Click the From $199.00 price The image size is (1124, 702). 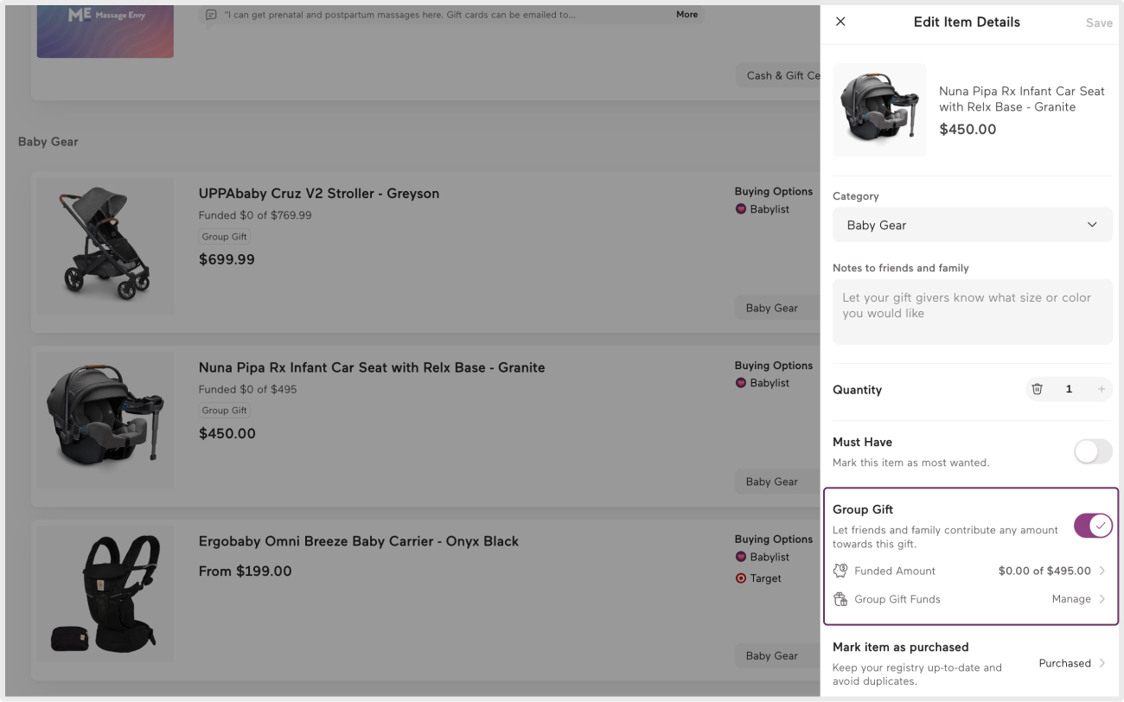(x=246, y=571)
